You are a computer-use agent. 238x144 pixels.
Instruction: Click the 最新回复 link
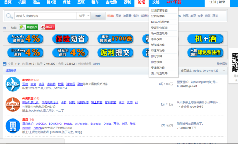point(222,64)
